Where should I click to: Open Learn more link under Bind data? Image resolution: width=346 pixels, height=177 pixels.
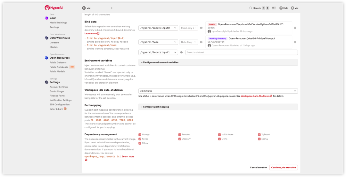(91, 33)
